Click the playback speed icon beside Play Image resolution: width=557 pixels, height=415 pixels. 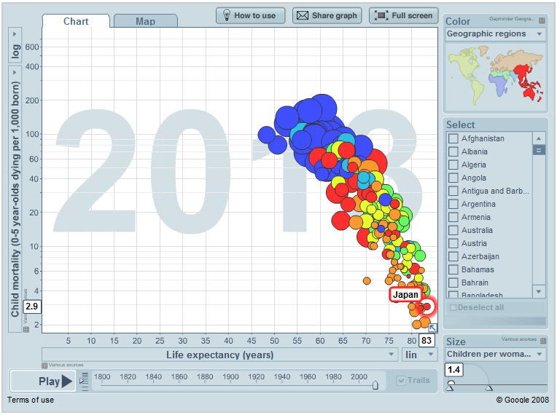point(84,380)
